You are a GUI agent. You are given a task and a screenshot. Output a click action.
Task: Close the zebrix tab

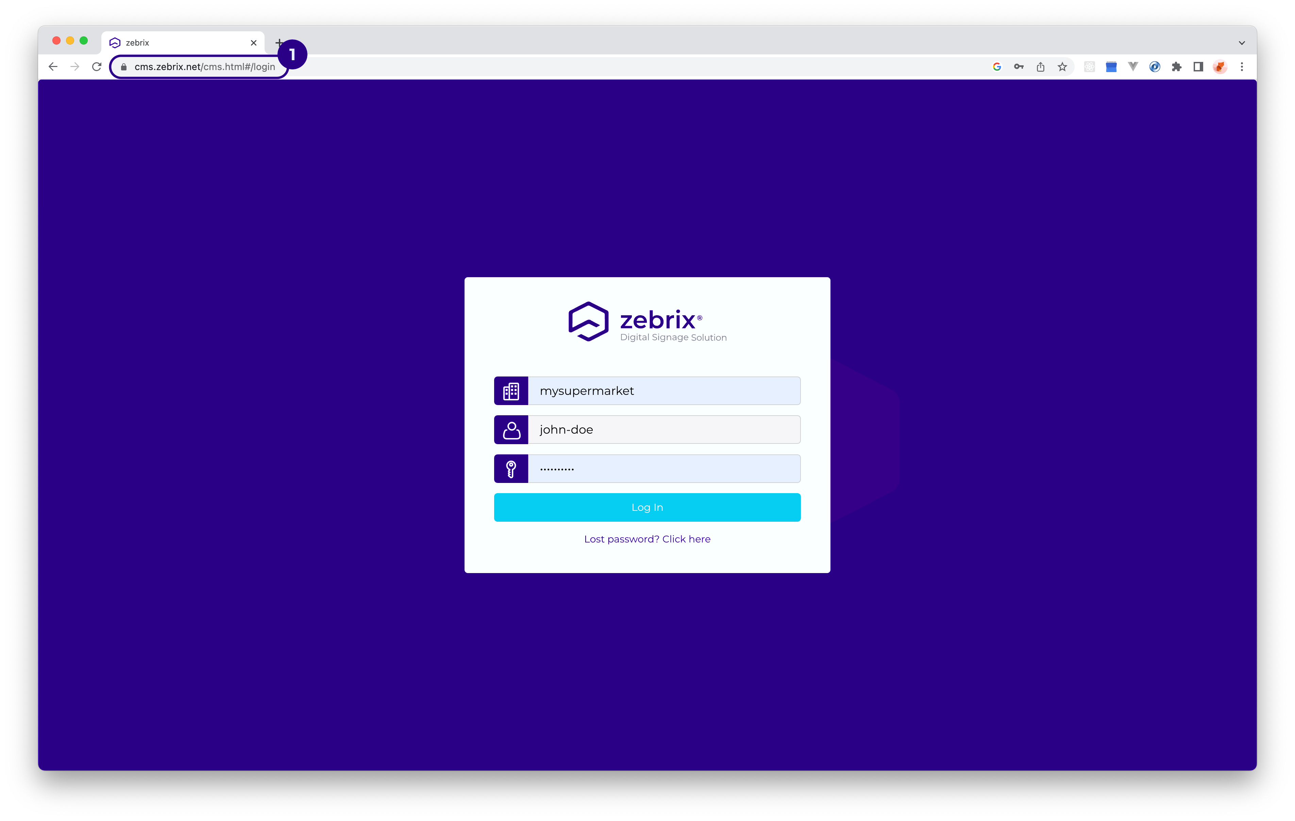(x=254, y=43)
